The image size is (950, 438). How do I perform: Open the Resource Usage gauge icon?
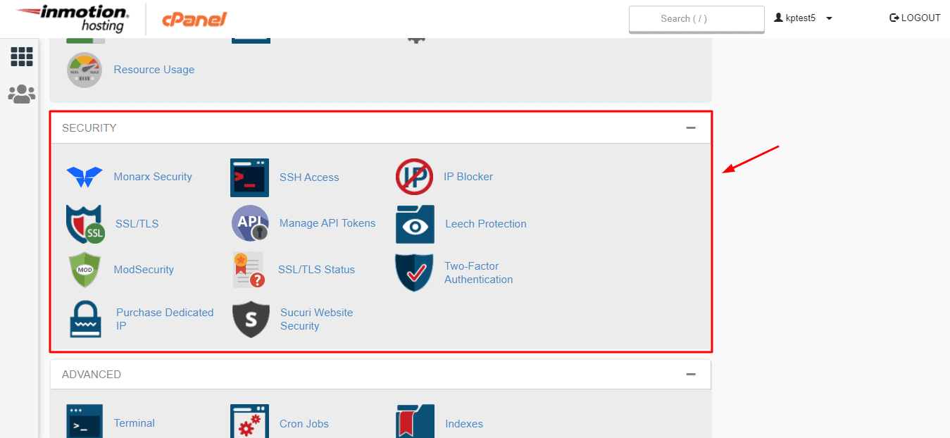click(x=85, y=70)
